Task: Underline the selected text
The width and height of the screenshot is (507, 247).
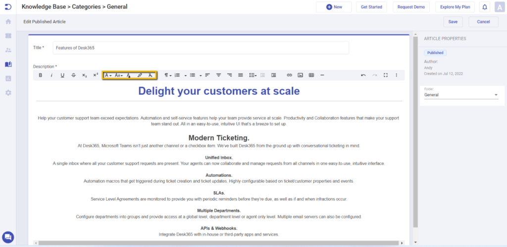Action: pyautogui.click(x=62, y=75)
